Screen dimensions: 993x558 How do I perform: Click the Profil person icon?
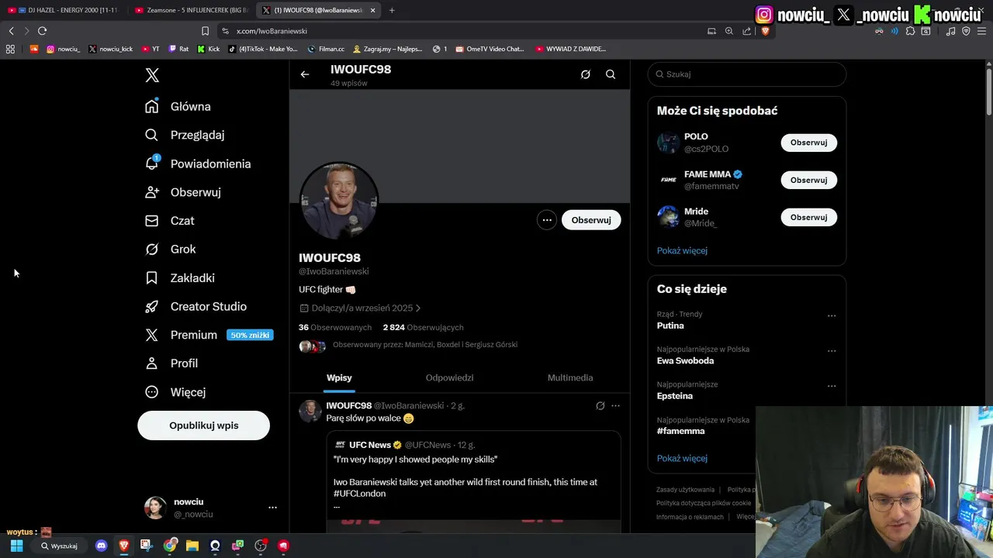point(152,363)
